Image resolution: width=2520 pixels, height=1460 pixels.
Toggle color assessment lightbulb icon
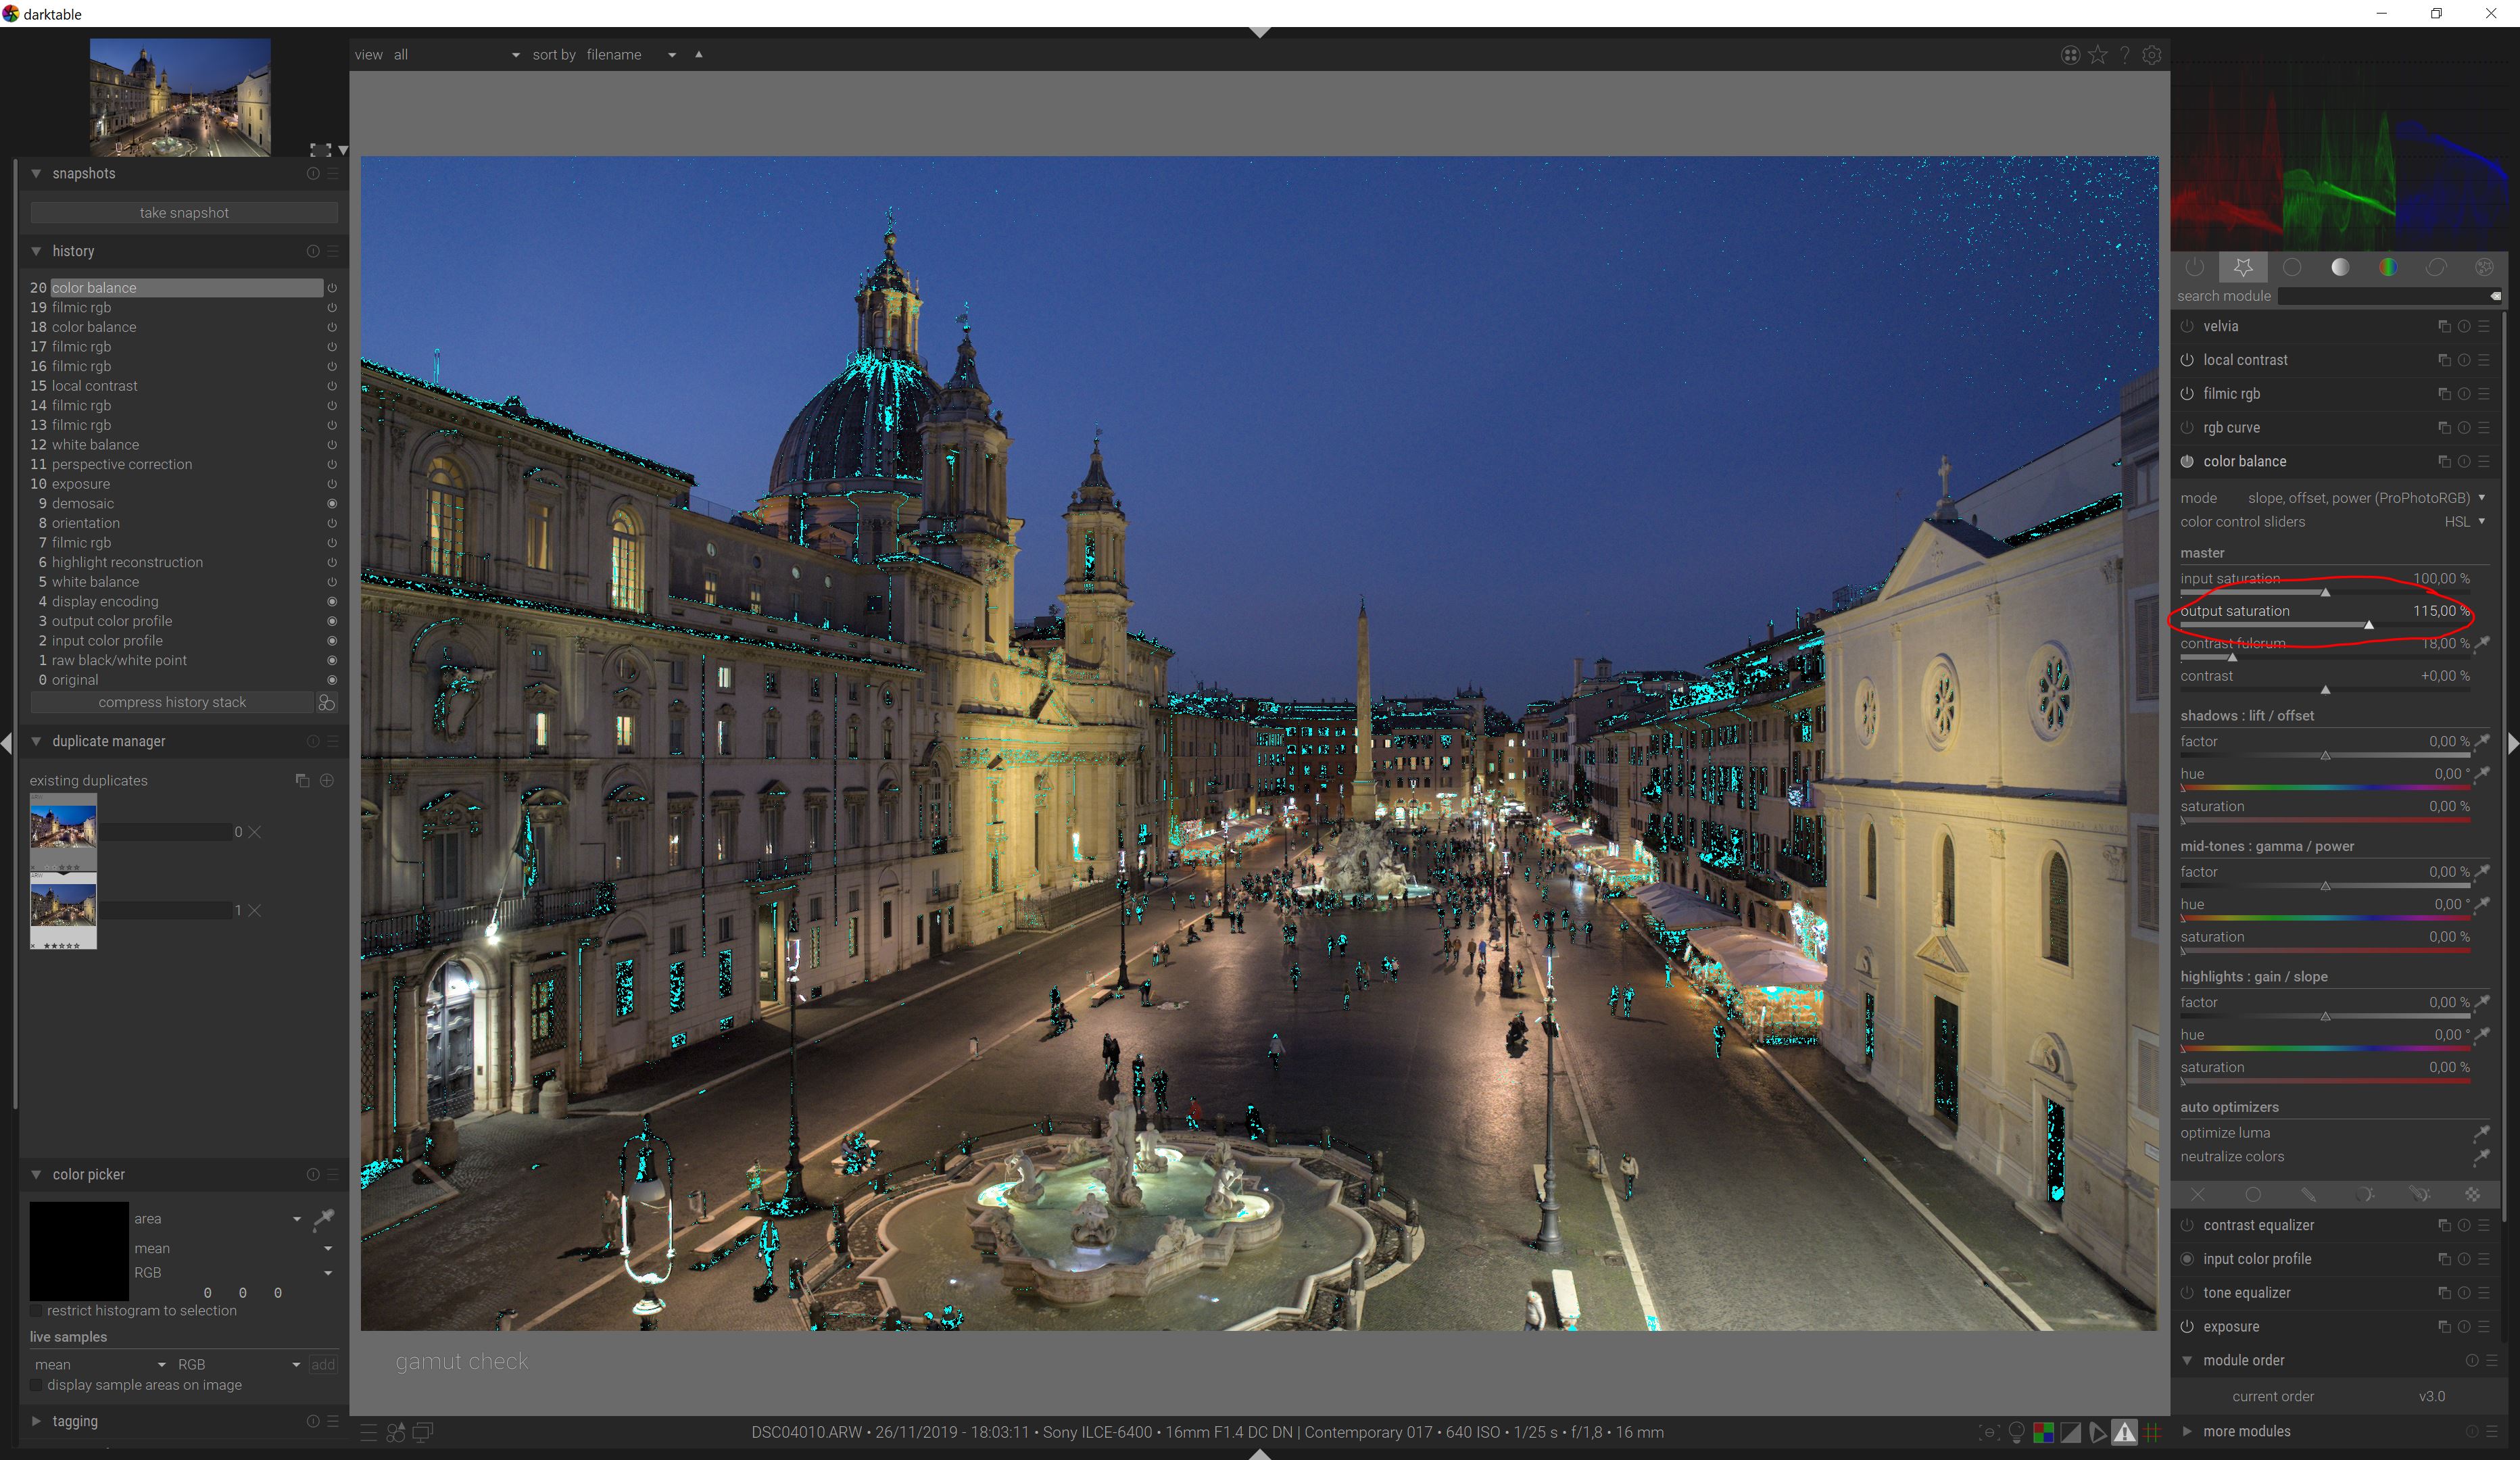point(2016,1432)
